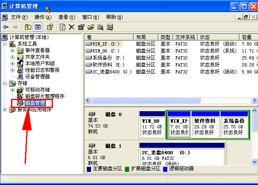Click the disk view scroll-down arrow
258x185 pixels.
click(x=254, y=162)
